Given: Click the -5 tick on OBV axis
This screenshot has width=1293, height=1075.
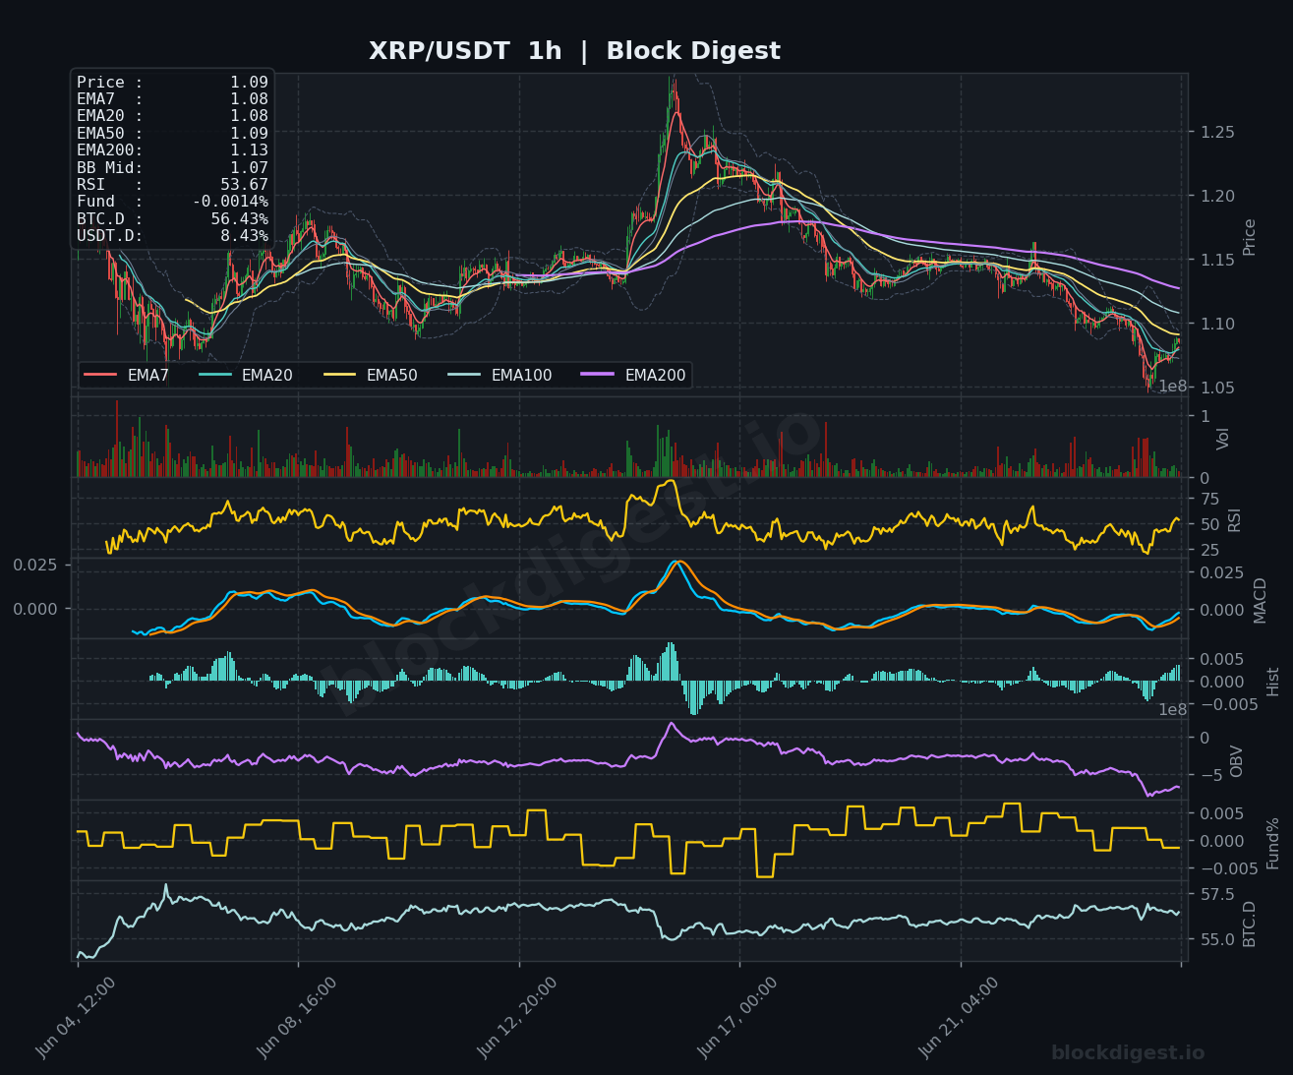Looking at the screenshot, I should [x=1211, y=775].
